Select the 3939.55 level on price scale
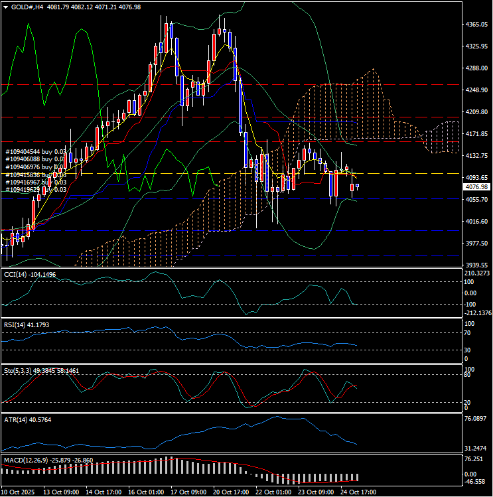Viewport: 493px width, 497px height. click(x=476, y=265)
